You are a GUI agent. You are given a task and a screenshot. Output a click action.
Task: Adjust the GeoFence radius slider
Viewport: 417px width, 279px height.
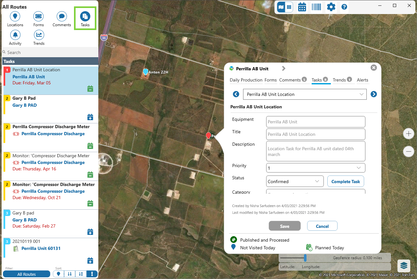305,258
